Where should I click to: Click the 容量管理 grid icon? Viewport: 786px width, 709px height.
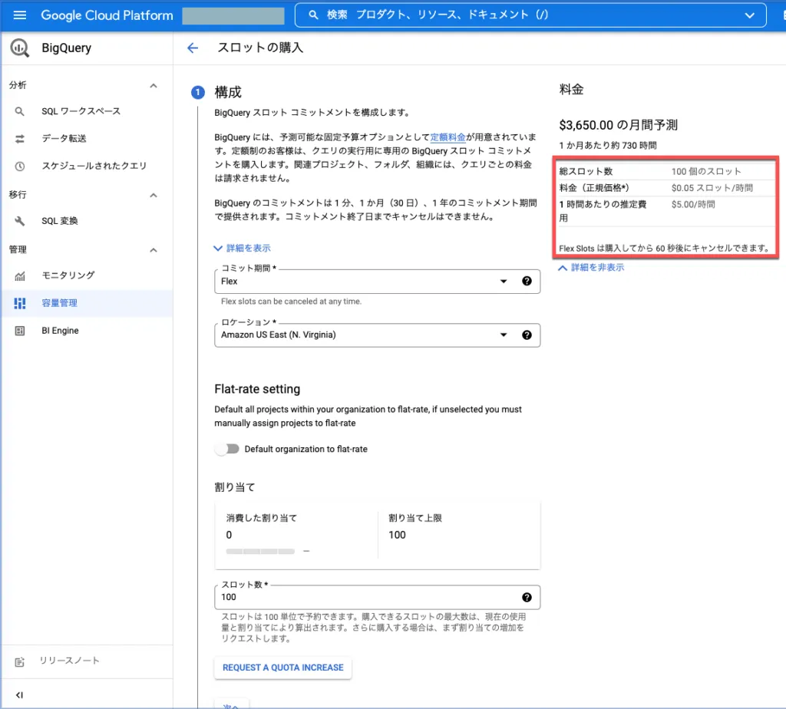pyautogui.click(x=19, y=303)
